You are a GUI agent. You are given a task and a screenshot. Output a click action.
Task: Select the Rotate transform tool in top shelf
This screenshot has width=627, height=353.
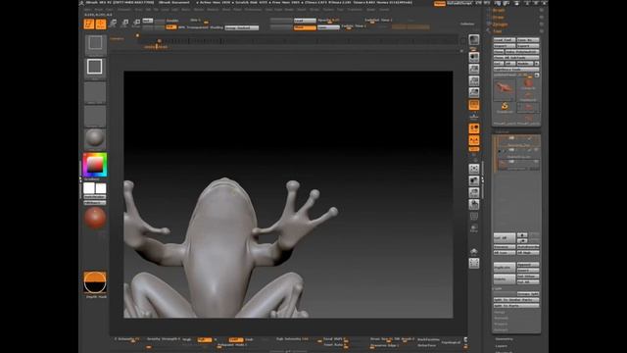[x=137, y=24]
